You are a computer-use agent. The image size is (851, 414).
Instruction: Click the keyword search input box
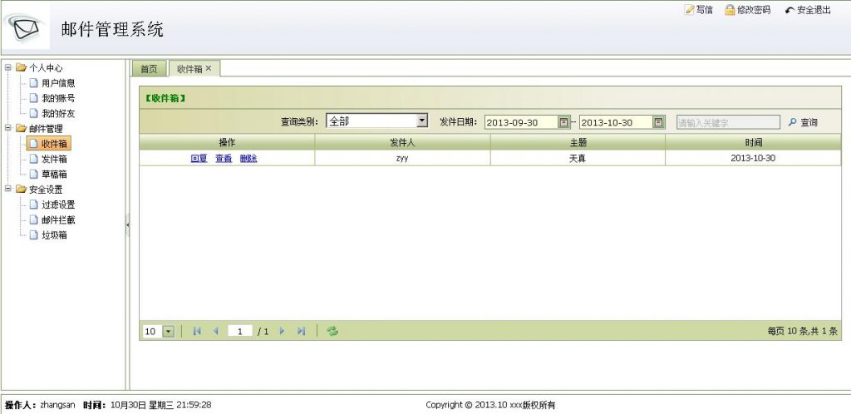click(x=728, y=122)
